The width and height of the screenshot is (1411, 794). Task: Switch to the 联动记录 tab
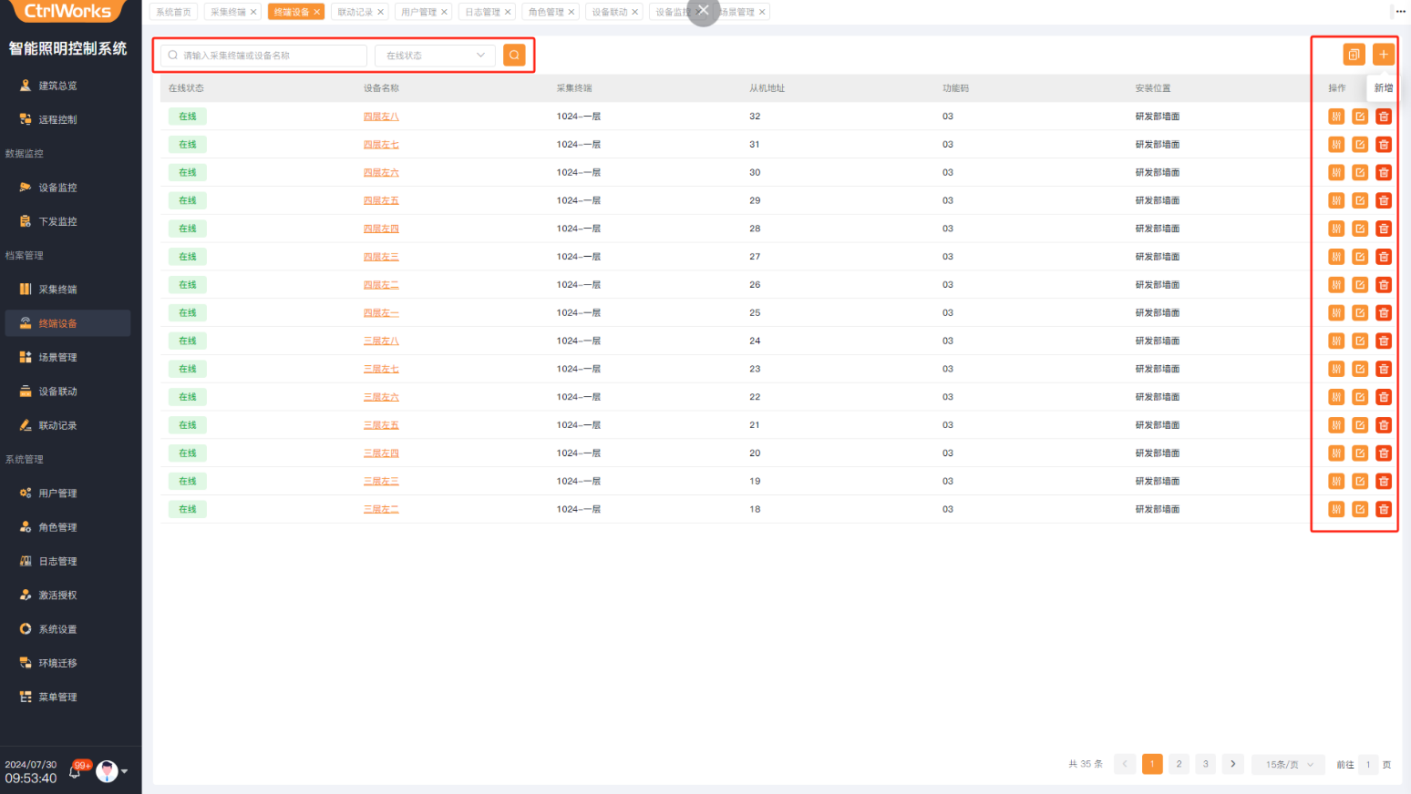point(355,12)
